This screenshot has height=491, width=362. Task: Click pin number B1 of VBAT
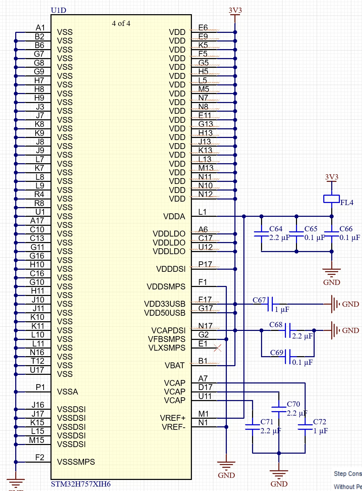pyautogui.click(x=203, y=361)
